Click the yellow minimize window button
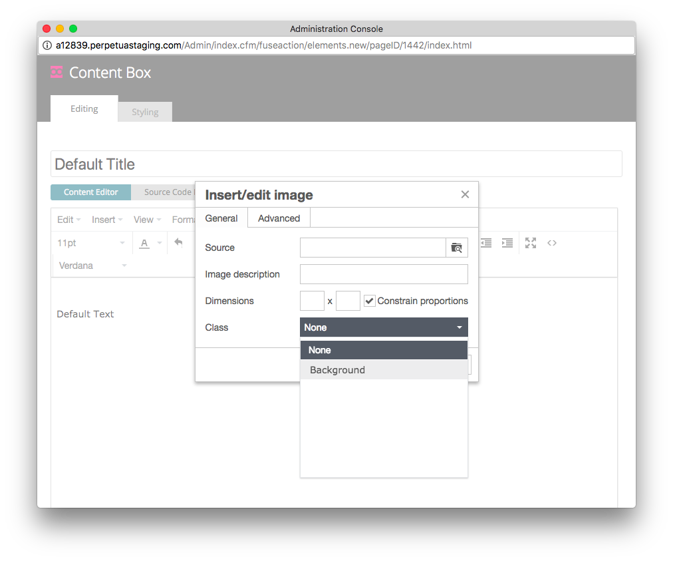This screenshot has height=561, width=673. pos(60,29)
